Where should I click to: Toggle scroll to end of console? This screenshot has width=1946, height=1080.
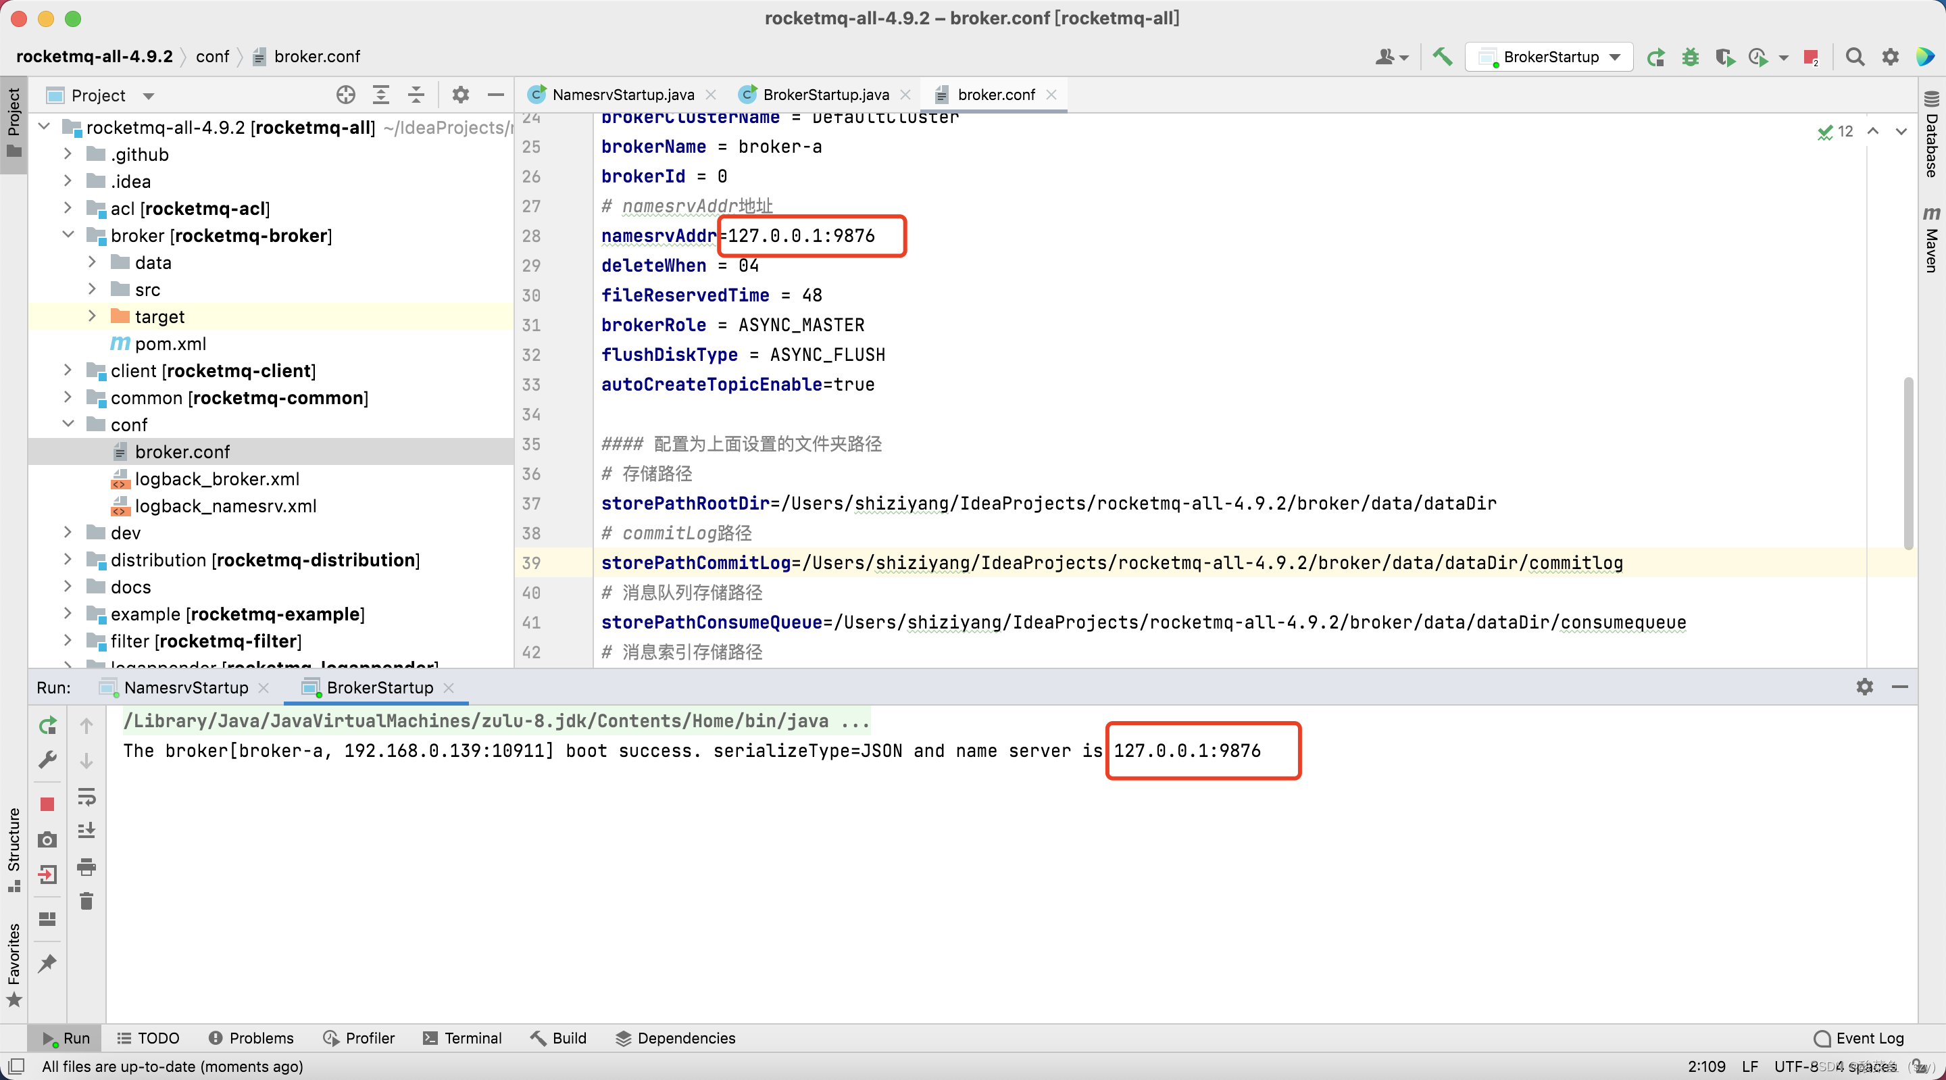click(87, 831)
